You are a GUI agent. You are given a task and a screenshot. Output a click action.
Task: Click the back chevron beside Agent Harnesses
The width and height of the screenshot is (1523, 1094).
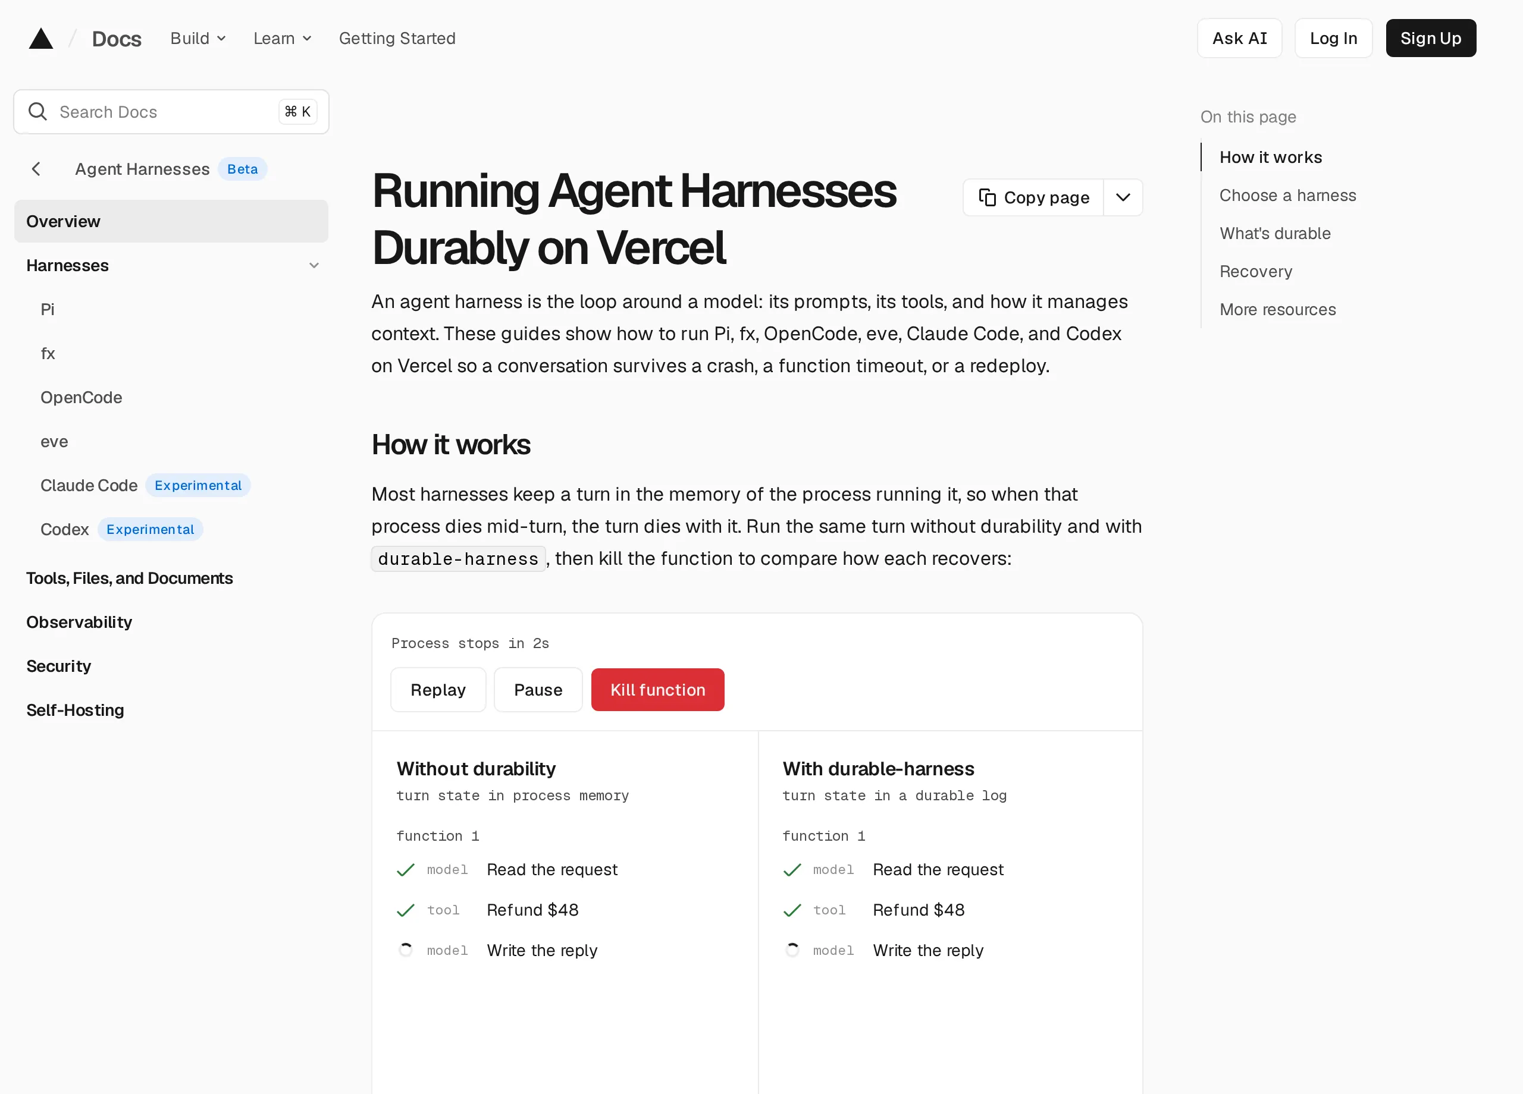[x=36, y=169]
